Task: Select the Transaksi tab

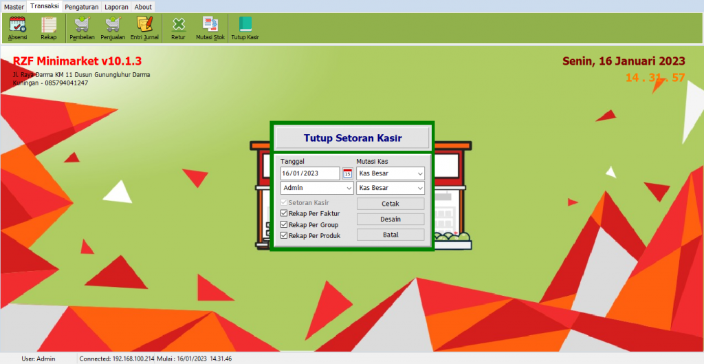Action: 45,6
